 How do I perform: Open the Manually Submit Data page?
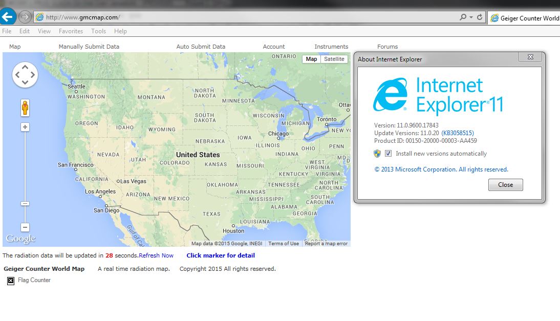(x=89, y=47)
